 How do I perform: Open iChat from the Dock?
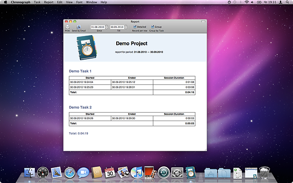83,173
